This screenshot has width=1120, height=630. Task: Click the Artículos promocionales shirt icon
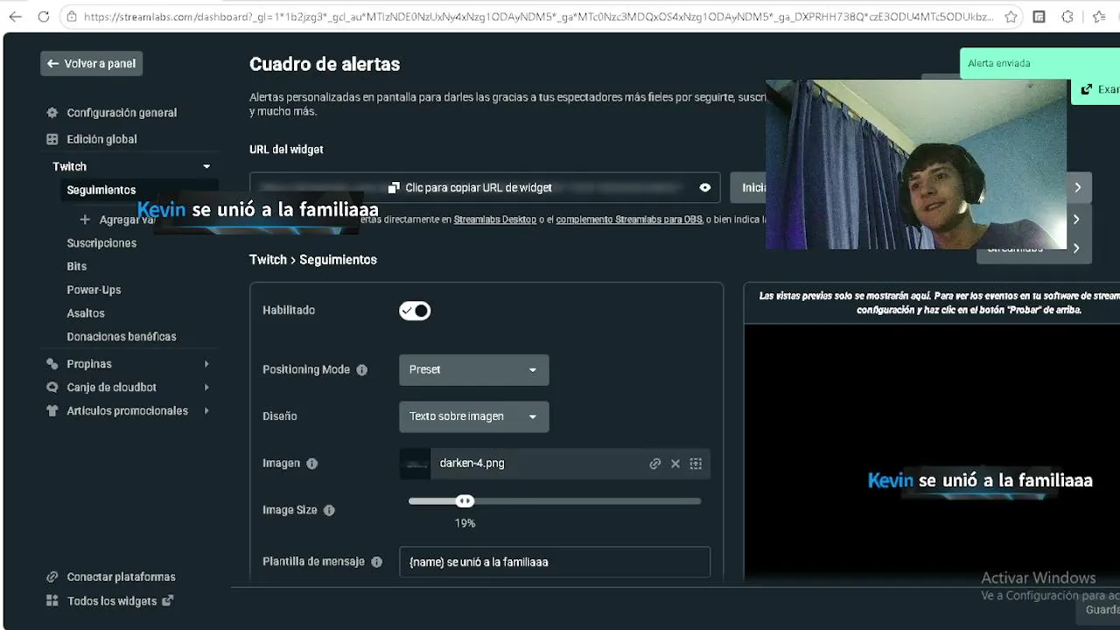click(52, 411)
